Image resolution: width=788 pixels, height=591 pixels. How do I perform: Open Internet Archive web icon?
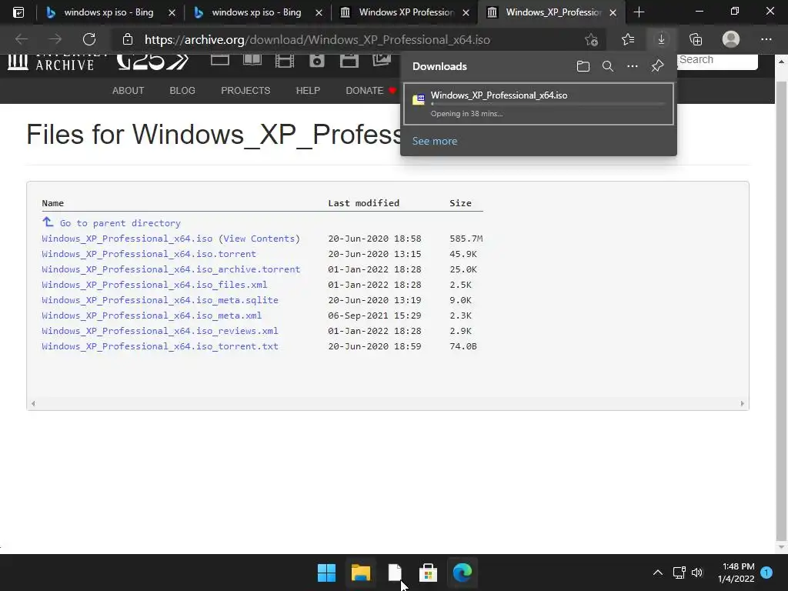pos(220,60)
